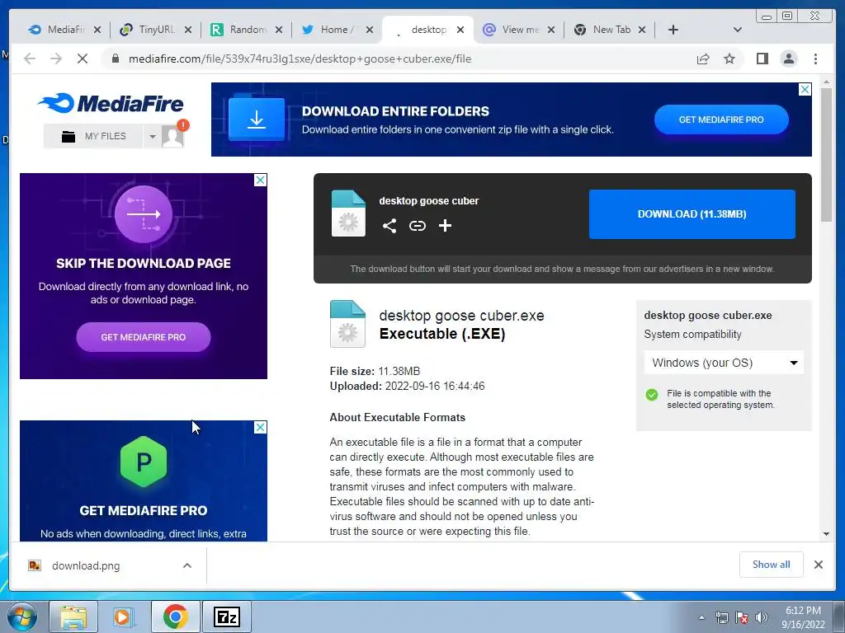Share this page from address bar
Screen dimensions: 845x633
pos(703,59)
